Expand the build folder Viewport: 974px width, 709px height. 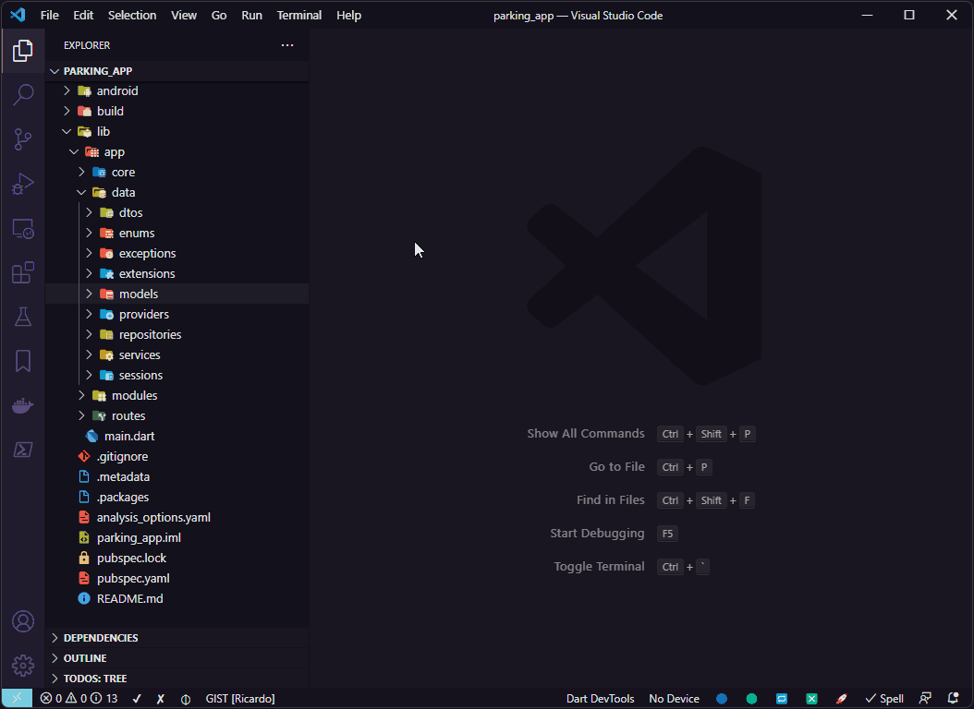click(177, 111)
